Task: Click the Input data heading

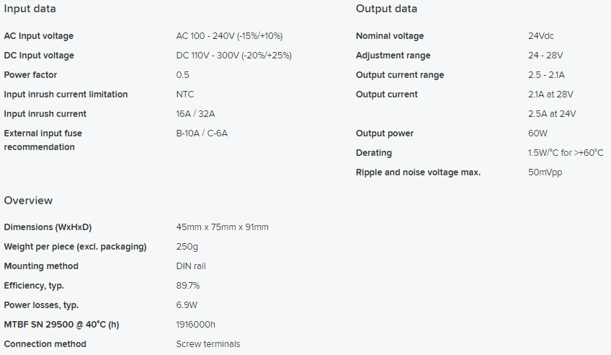Action: click(30, 9)
